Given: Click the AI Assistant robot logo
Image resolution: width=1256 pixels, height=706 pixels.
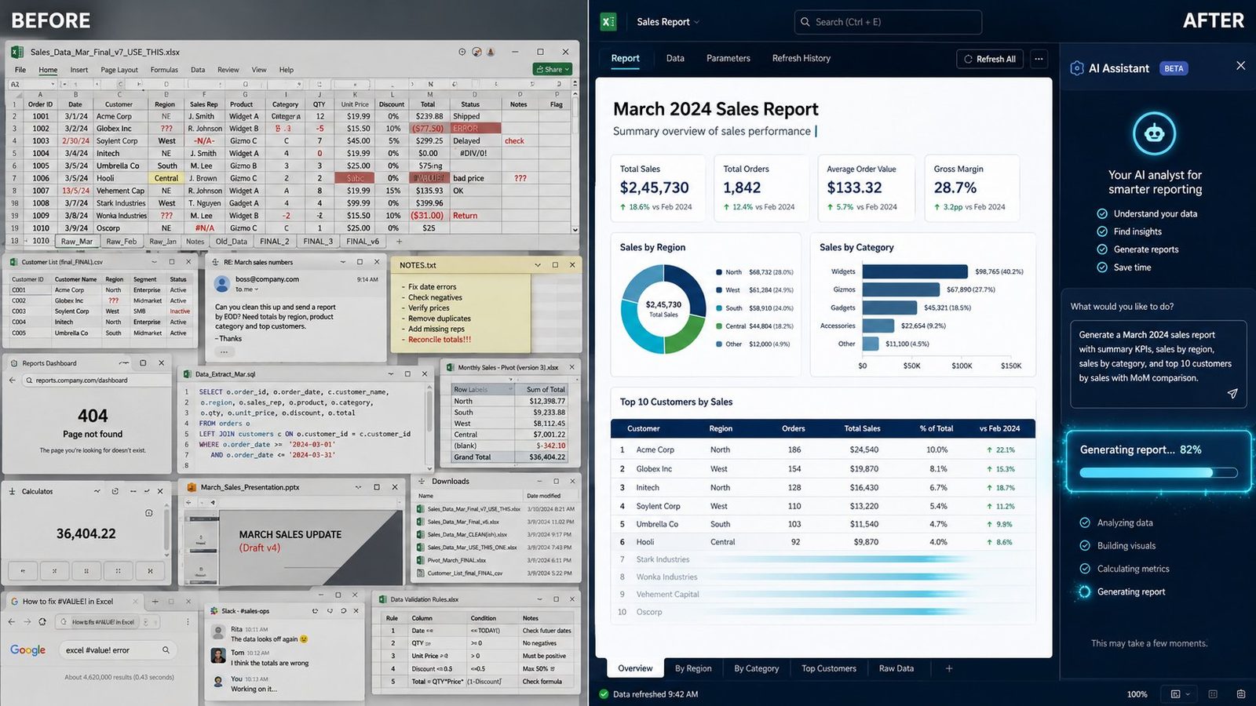Looking at the screenshot, I should click(1154, 133).
